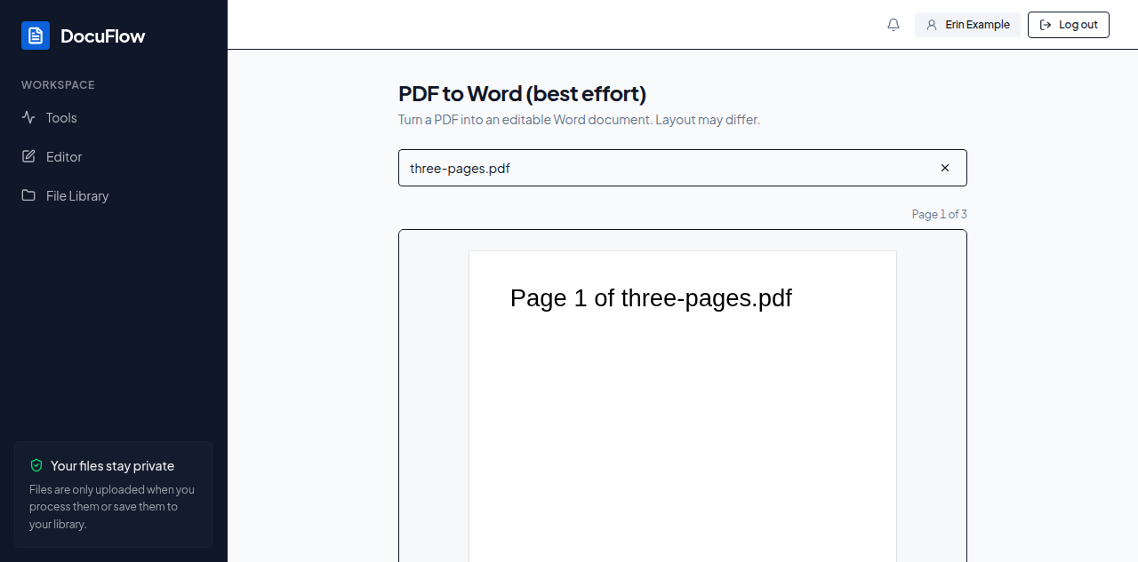Click the PDF page 1 preview

(x=683, y=407)
